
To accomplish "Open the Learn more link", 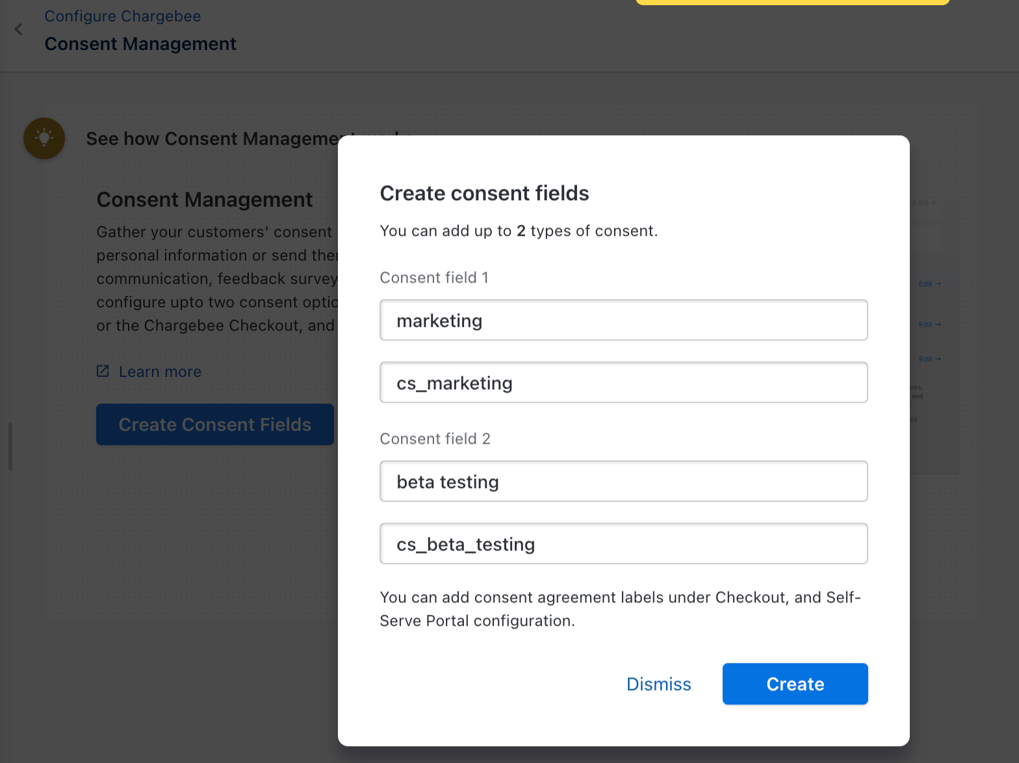I will (x=160, y=372).
